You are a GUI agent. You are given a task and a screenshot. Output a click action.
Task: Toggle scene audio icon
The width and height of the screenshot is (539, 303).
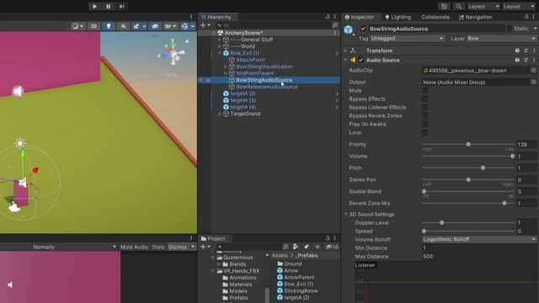pyautogui.click(x=123, y=26)
